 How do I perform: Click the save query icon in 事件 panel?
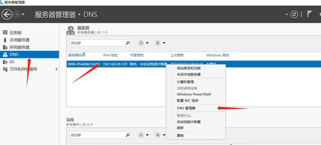[158, 135]
